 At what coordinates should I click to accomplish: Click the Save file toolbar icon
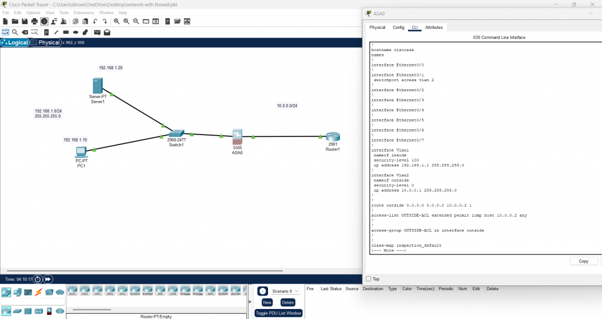click(x=25, y=21)
